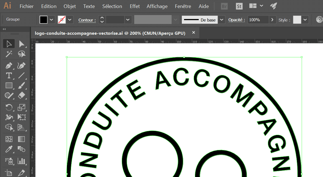Open the Fenêtre menu

(x=183, y=6)
